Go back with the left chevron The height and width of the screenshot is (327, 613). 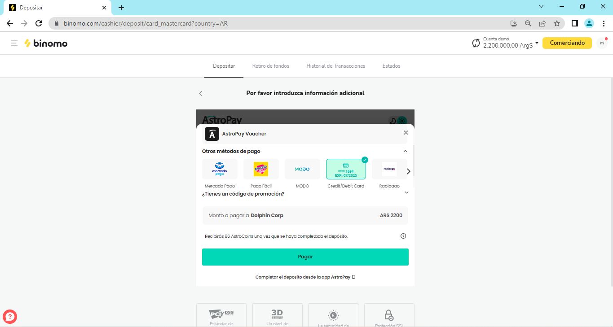201,93
